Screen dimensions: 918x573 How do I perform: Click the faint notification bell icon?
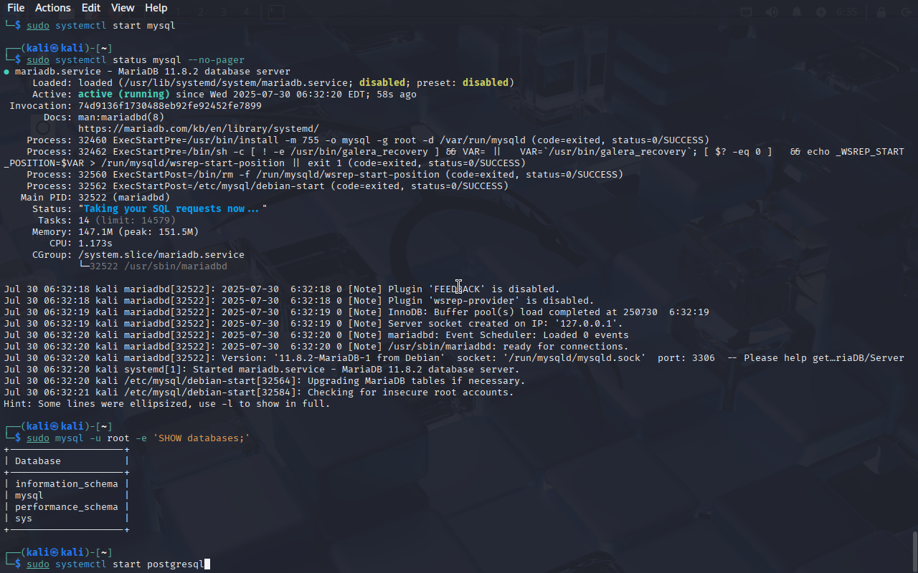tap(797, 12)
